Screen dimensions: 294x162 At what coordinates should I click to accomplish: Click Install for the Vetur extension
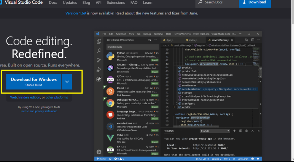click(x=155, y=142)
